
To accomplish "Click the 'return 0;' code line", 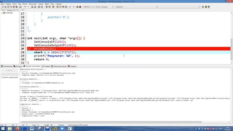I will point(42,59).
